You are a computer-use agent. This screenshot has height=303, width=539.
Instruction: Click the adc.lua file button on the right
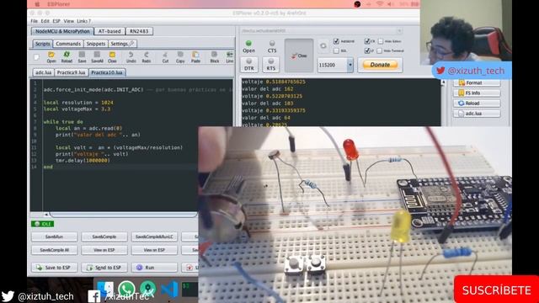[x=477, y=114]
